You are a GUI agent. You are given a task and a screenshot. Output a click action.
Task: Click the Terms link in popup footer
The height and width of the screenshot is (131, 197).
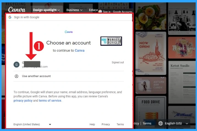point(120,124)
